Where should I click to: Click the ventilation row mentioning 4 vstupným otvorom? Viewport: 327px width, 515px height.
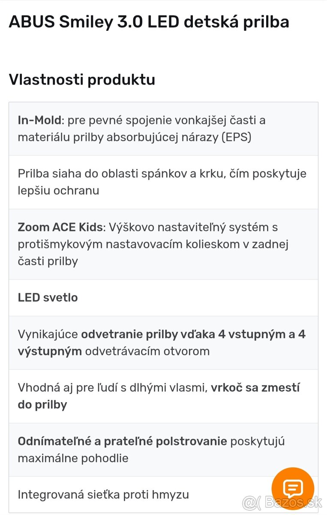[x=163, y=342]
